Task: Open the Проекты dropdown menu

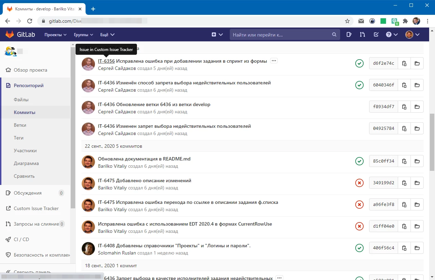Action: 55,35
